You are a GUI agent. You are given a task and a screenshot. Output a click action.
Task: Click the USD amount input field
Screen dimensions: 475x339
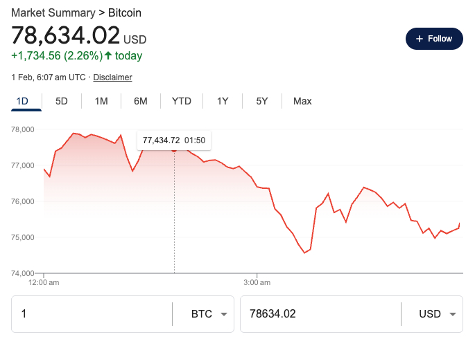click(319, 314)
